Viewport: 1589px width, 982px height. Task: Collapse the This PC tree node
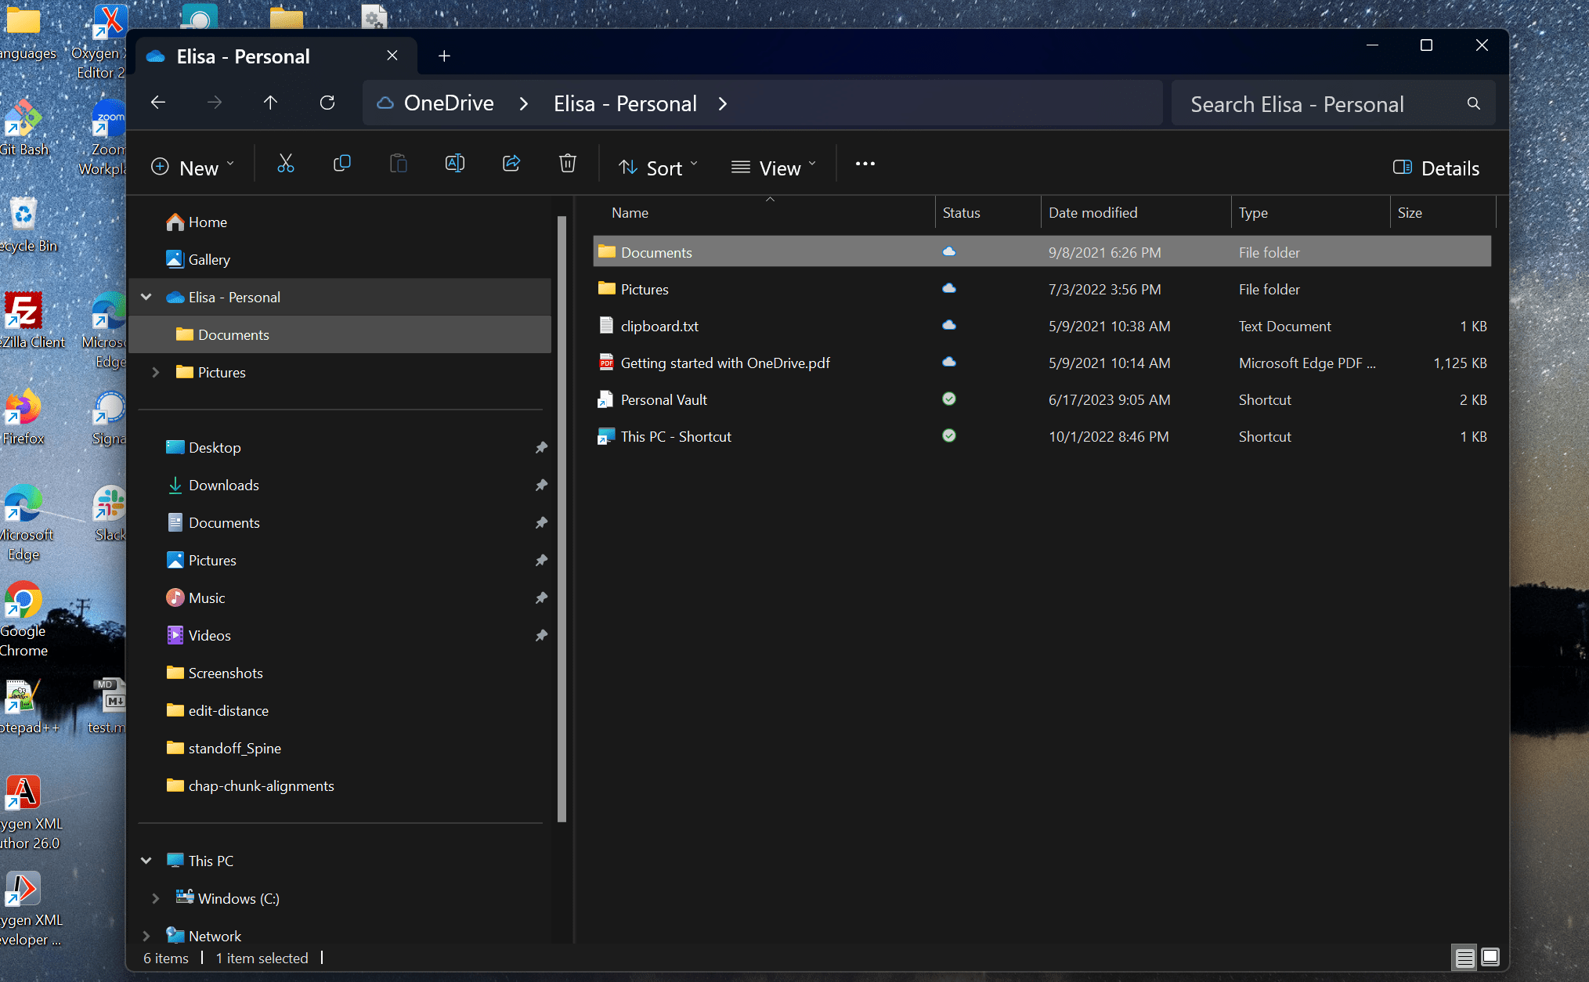pyautogui.click(x=146, y=861)
